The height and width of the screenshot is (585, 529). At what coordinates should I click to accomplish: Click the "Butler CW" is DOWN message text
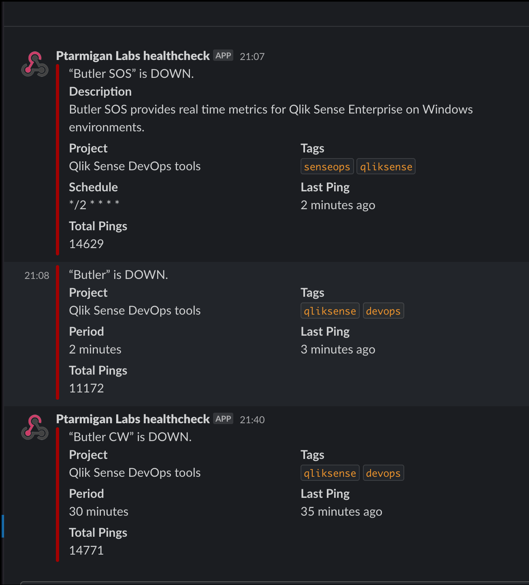pyautogui.click(x=130, y=437)
